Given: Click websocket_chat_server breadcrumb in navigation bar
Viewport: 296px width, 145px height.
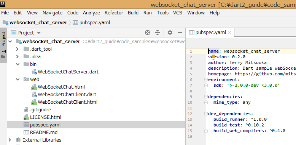Looking at the screenshot, I should [35, 23].
